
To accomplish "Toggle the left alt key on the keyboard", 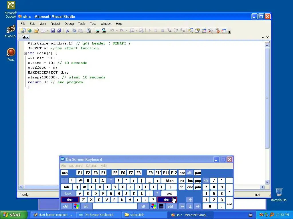I will tap(86, 206).
